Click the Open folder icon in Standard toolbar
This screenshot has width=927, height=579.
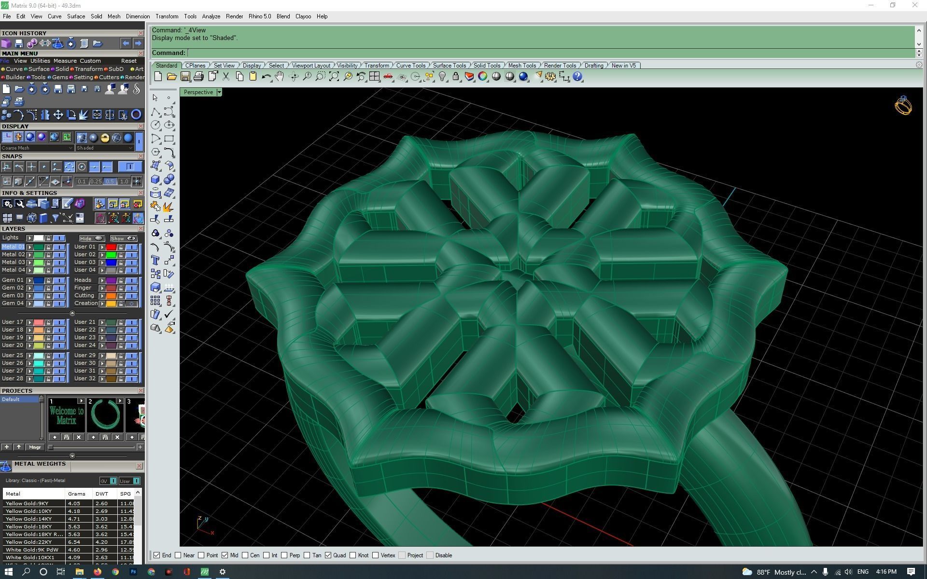[x=171, y=76]
